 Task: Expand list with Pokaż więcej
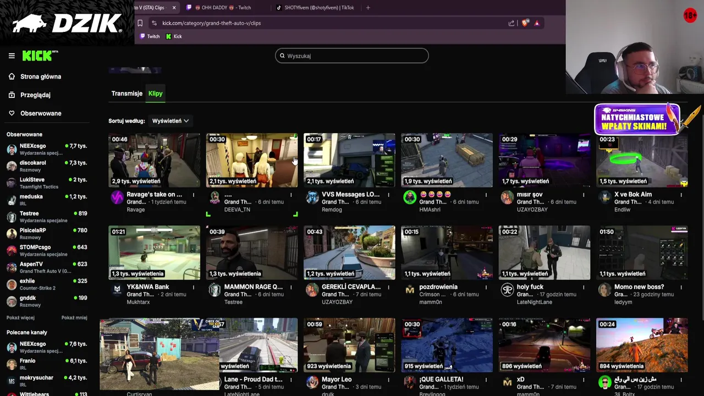(x=20, y=318)
